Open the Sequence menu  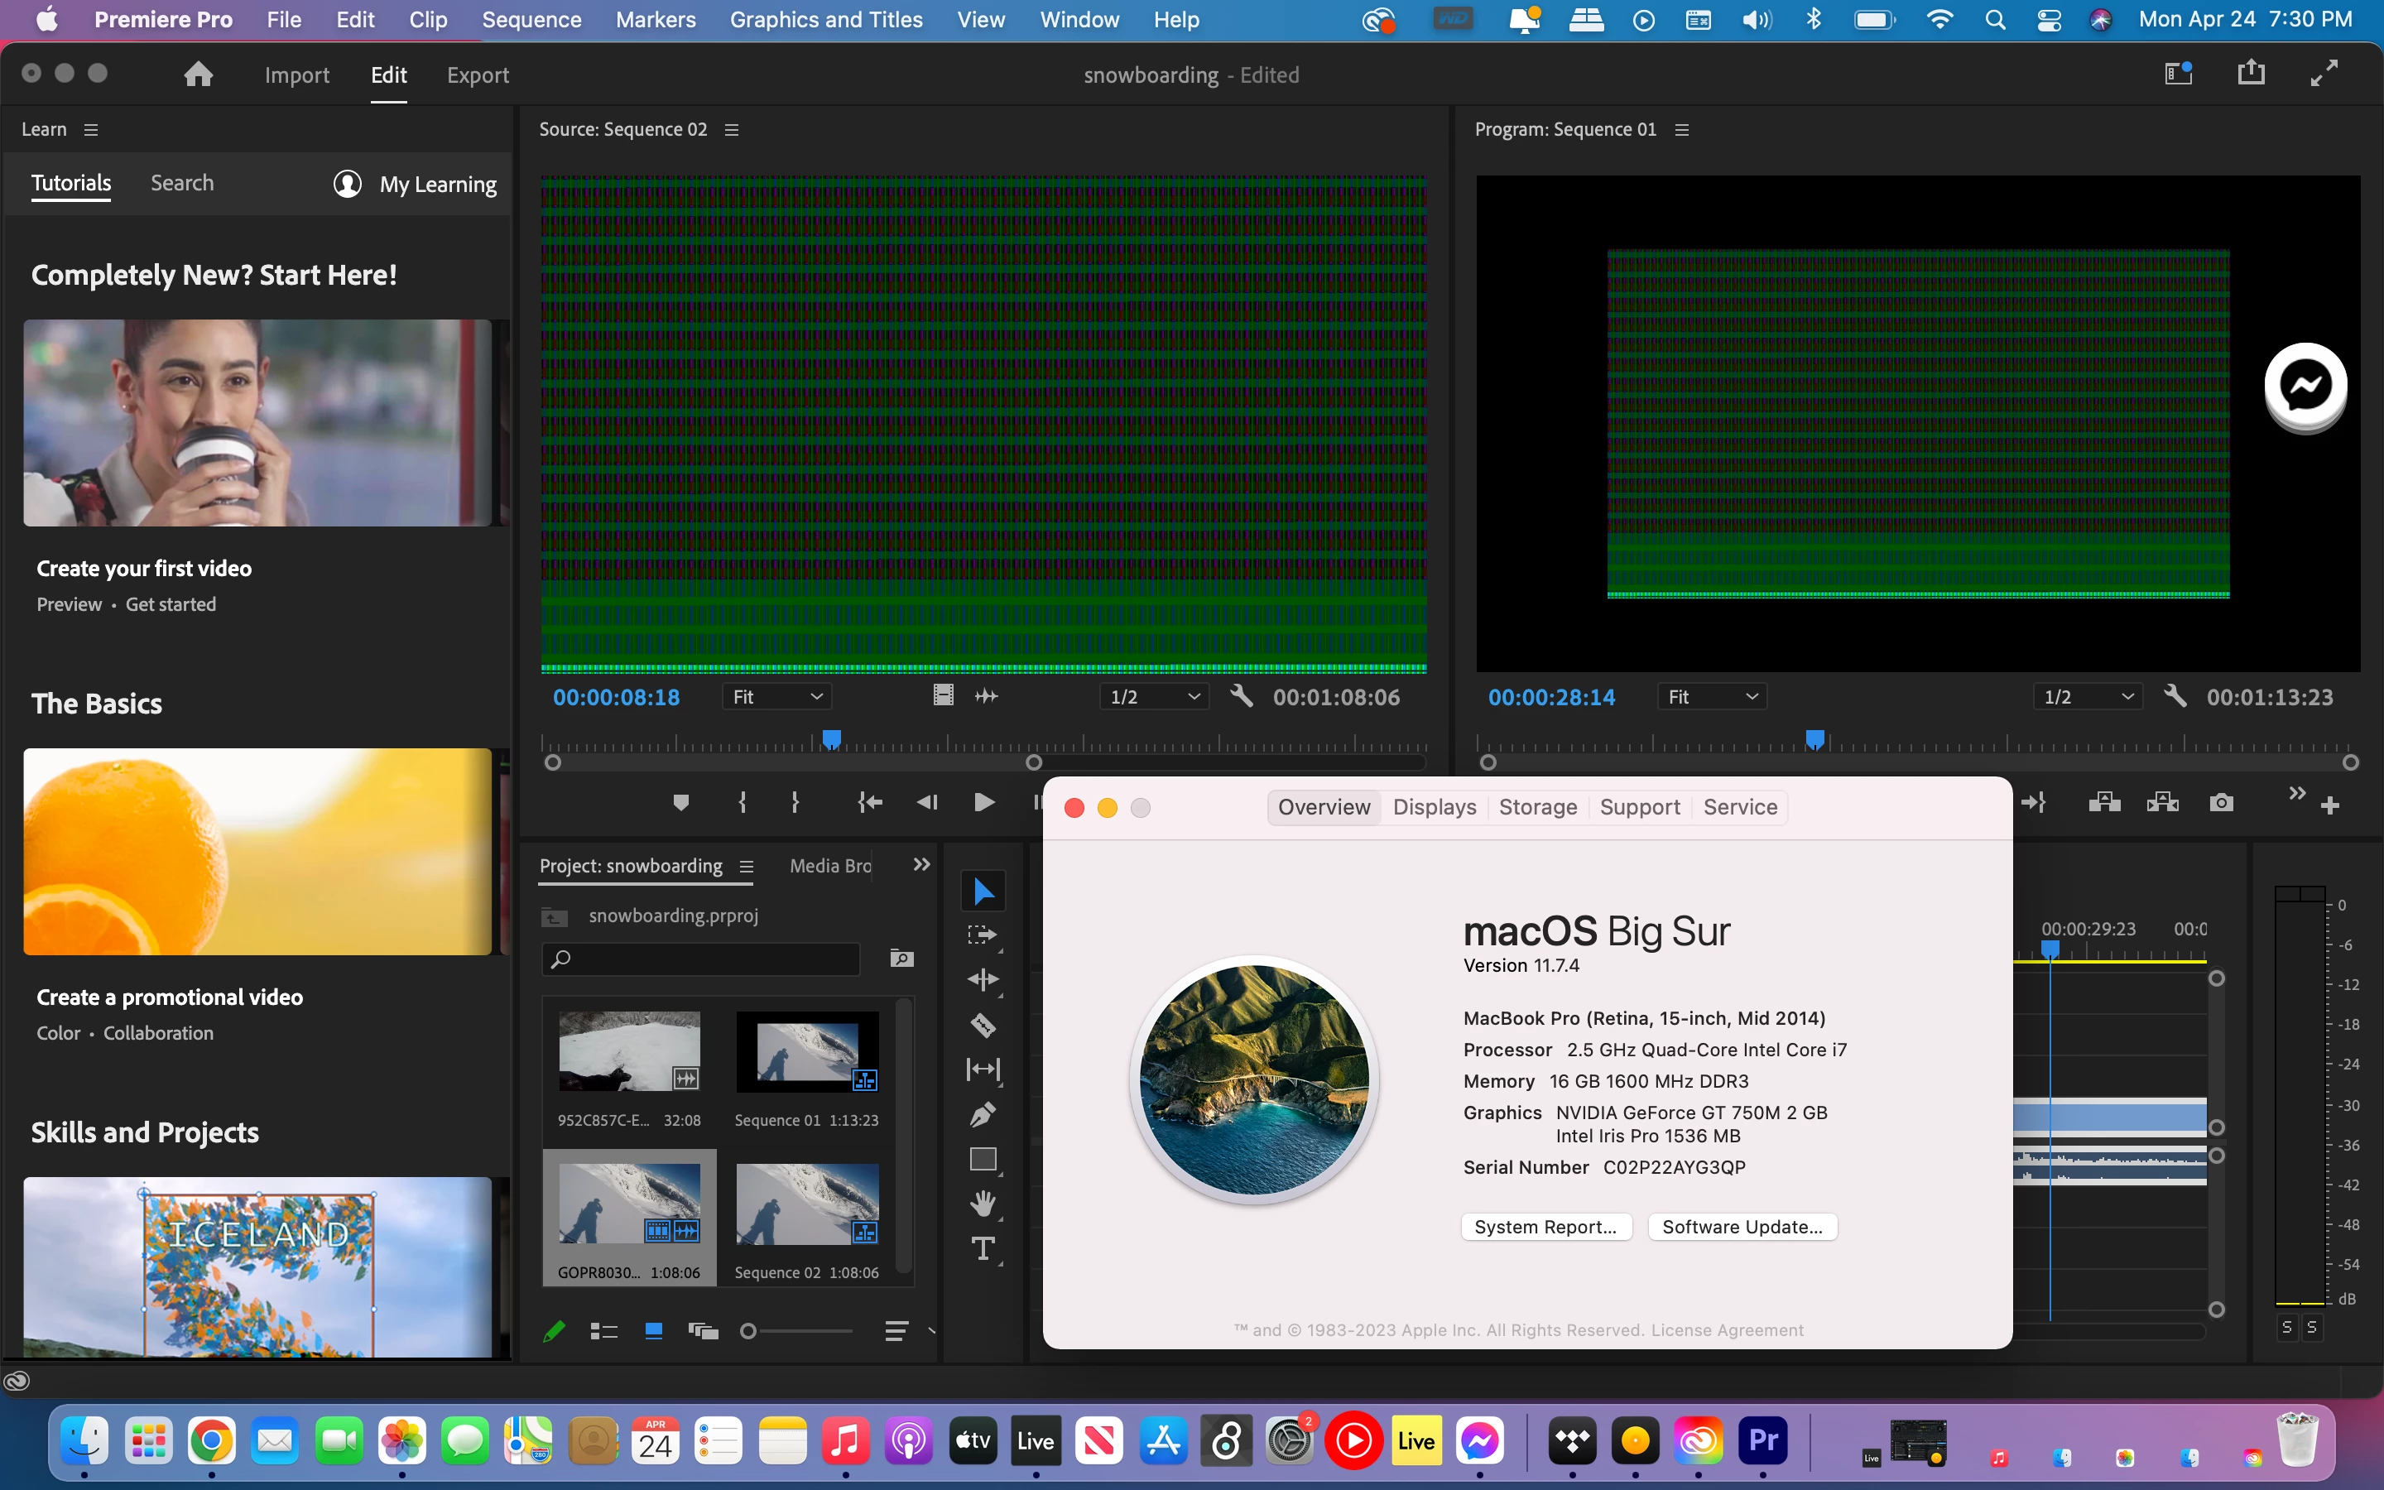coord(531,20)
